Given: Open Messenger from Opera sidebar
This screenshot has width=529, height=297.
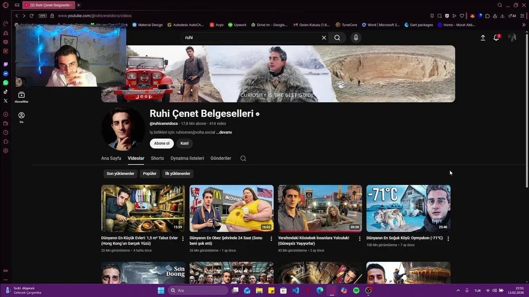Looking at the screenshot, I should click(x=6, y=73).
